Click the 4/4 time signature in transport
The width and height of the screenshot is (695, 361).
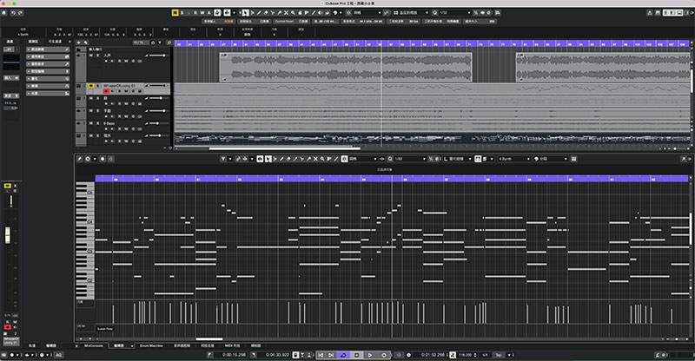tap(486, 355)
